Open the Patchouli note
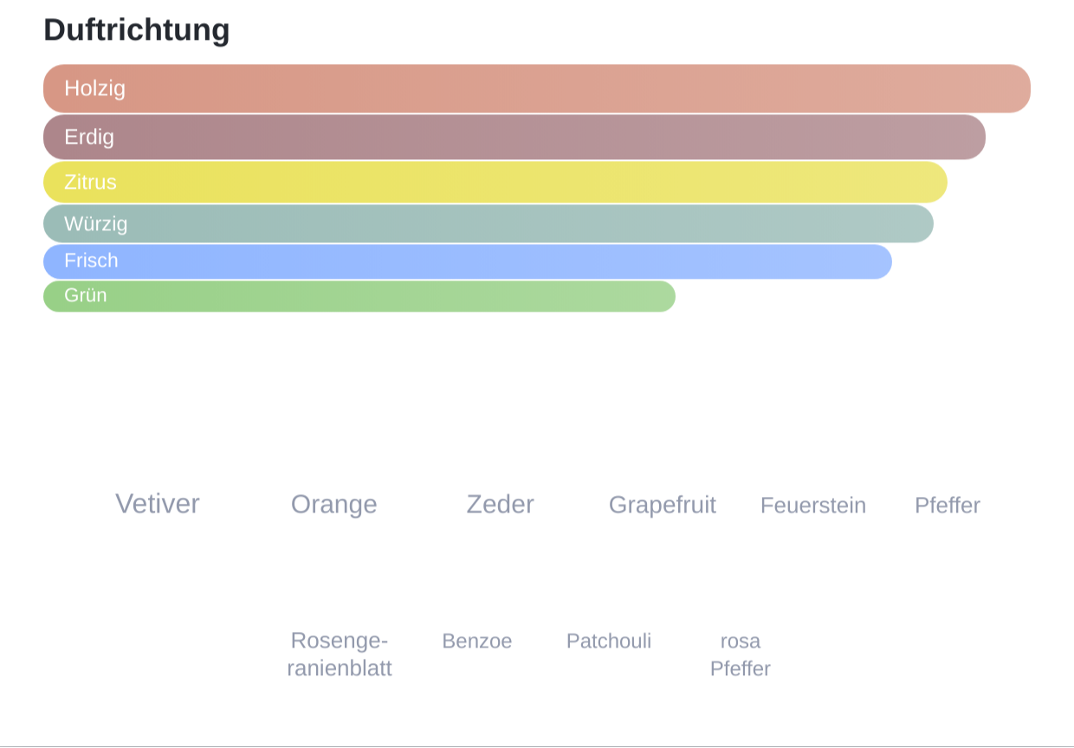Image resolution: width=1074 pixels, height=748 pixels. [x=609, y=642]
